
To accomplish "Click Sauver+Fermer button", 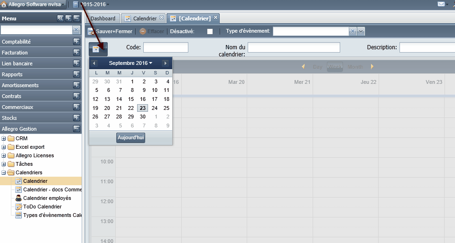I will click(110, 31).
